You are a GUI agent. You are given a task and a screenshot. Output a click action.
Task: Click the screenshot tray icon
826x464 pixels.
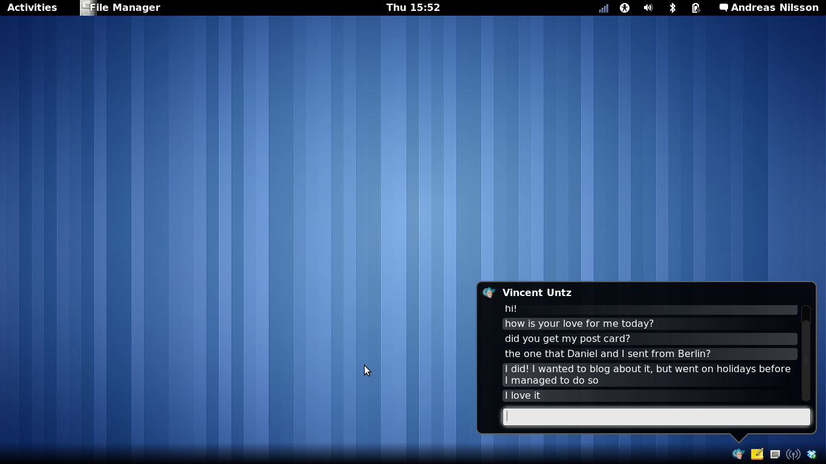[x=775, y=454]
